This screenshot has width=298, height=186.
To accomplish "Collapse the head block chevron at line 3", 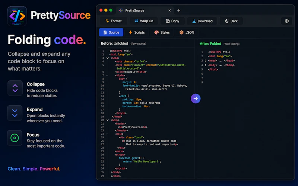I will click(x=108, y=58).
